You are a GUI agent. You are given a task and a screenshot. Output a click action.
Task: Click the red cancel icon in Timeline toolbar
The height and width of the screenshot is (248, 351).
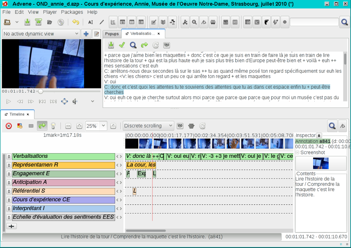click(x=9, y=126)
